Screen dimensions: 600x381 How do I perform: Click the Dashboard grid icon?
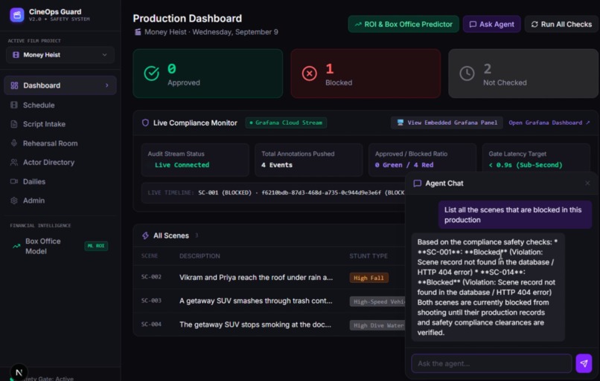click(14, 85)
